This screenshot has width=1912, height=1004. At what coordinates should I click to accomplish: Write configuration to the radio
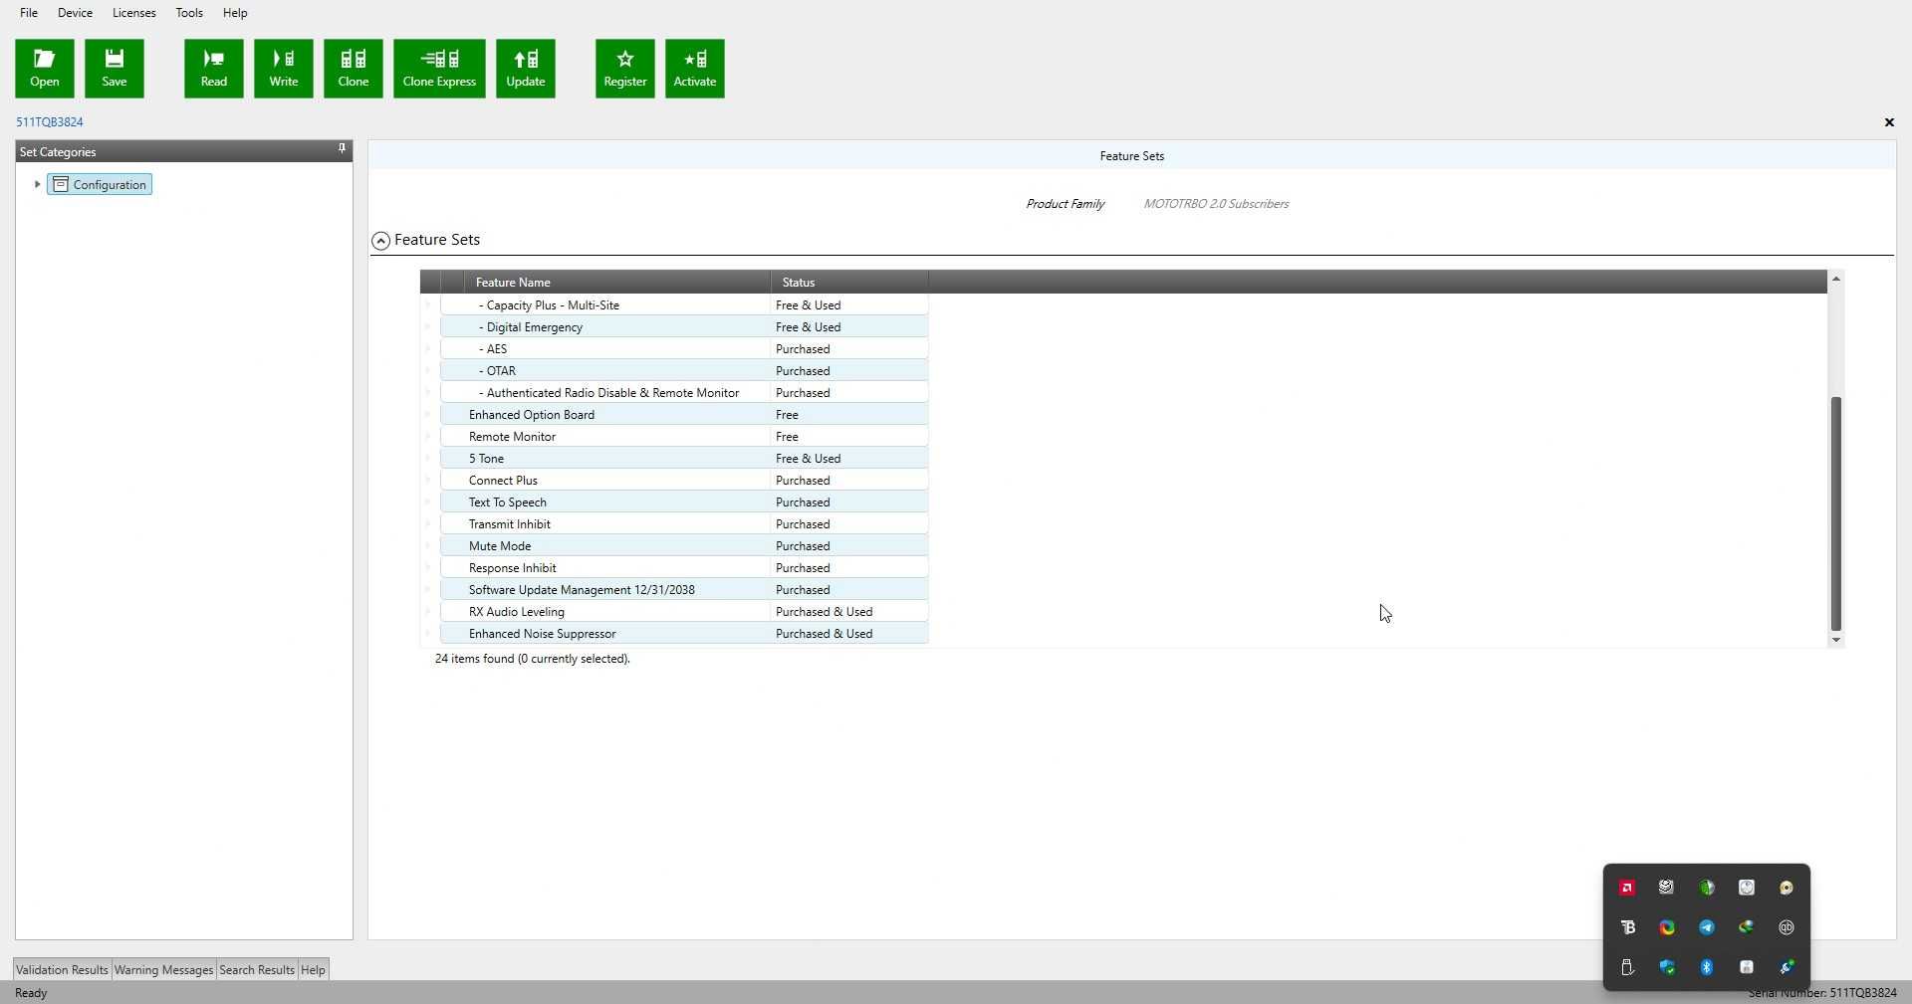(284, 69)
